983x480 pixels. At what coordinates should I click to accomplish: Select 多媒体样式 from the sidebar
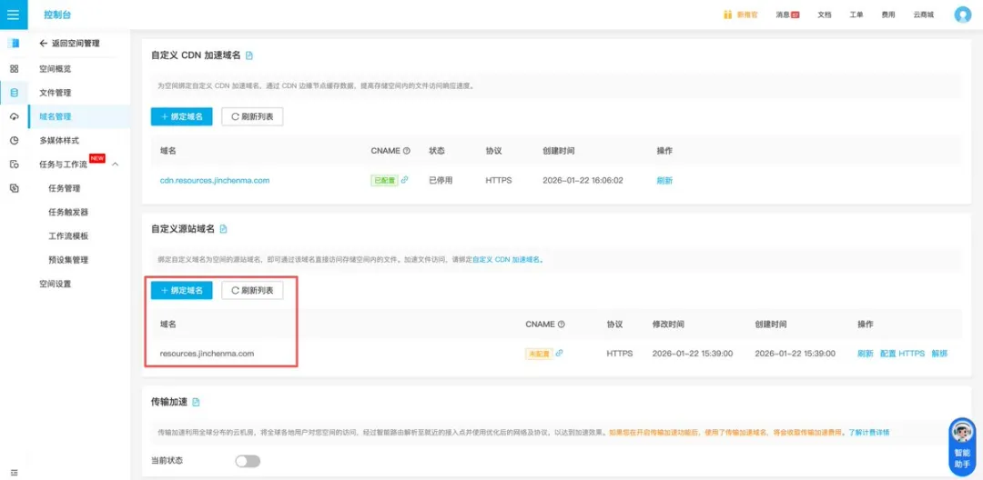(59, 141)
